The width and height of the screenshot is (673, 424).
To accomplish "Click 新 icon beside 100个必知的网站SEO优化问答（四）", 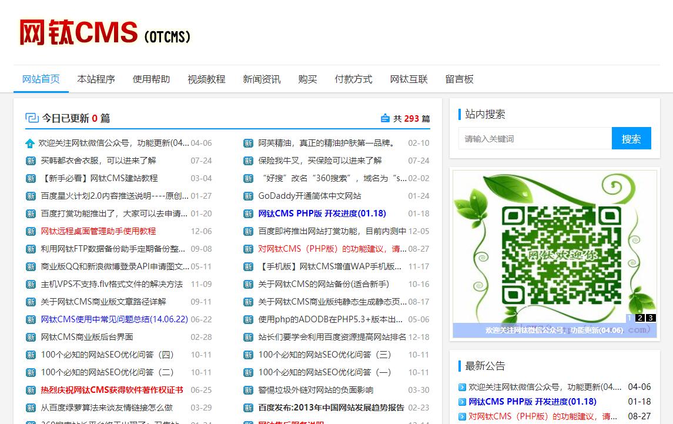I will pos(31,355).
